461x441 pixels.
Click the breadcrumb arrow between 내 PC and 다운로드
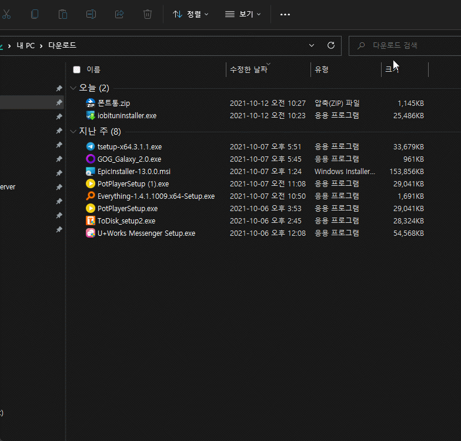click(41, 46)
